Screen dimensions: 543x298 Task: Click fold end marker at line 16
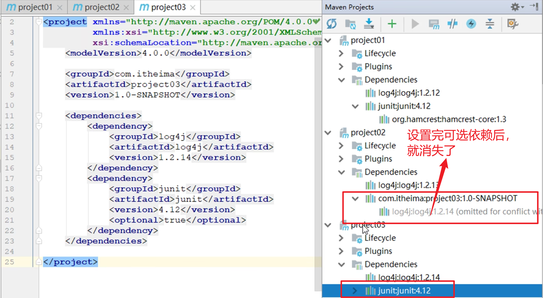[x=39, y=168]
